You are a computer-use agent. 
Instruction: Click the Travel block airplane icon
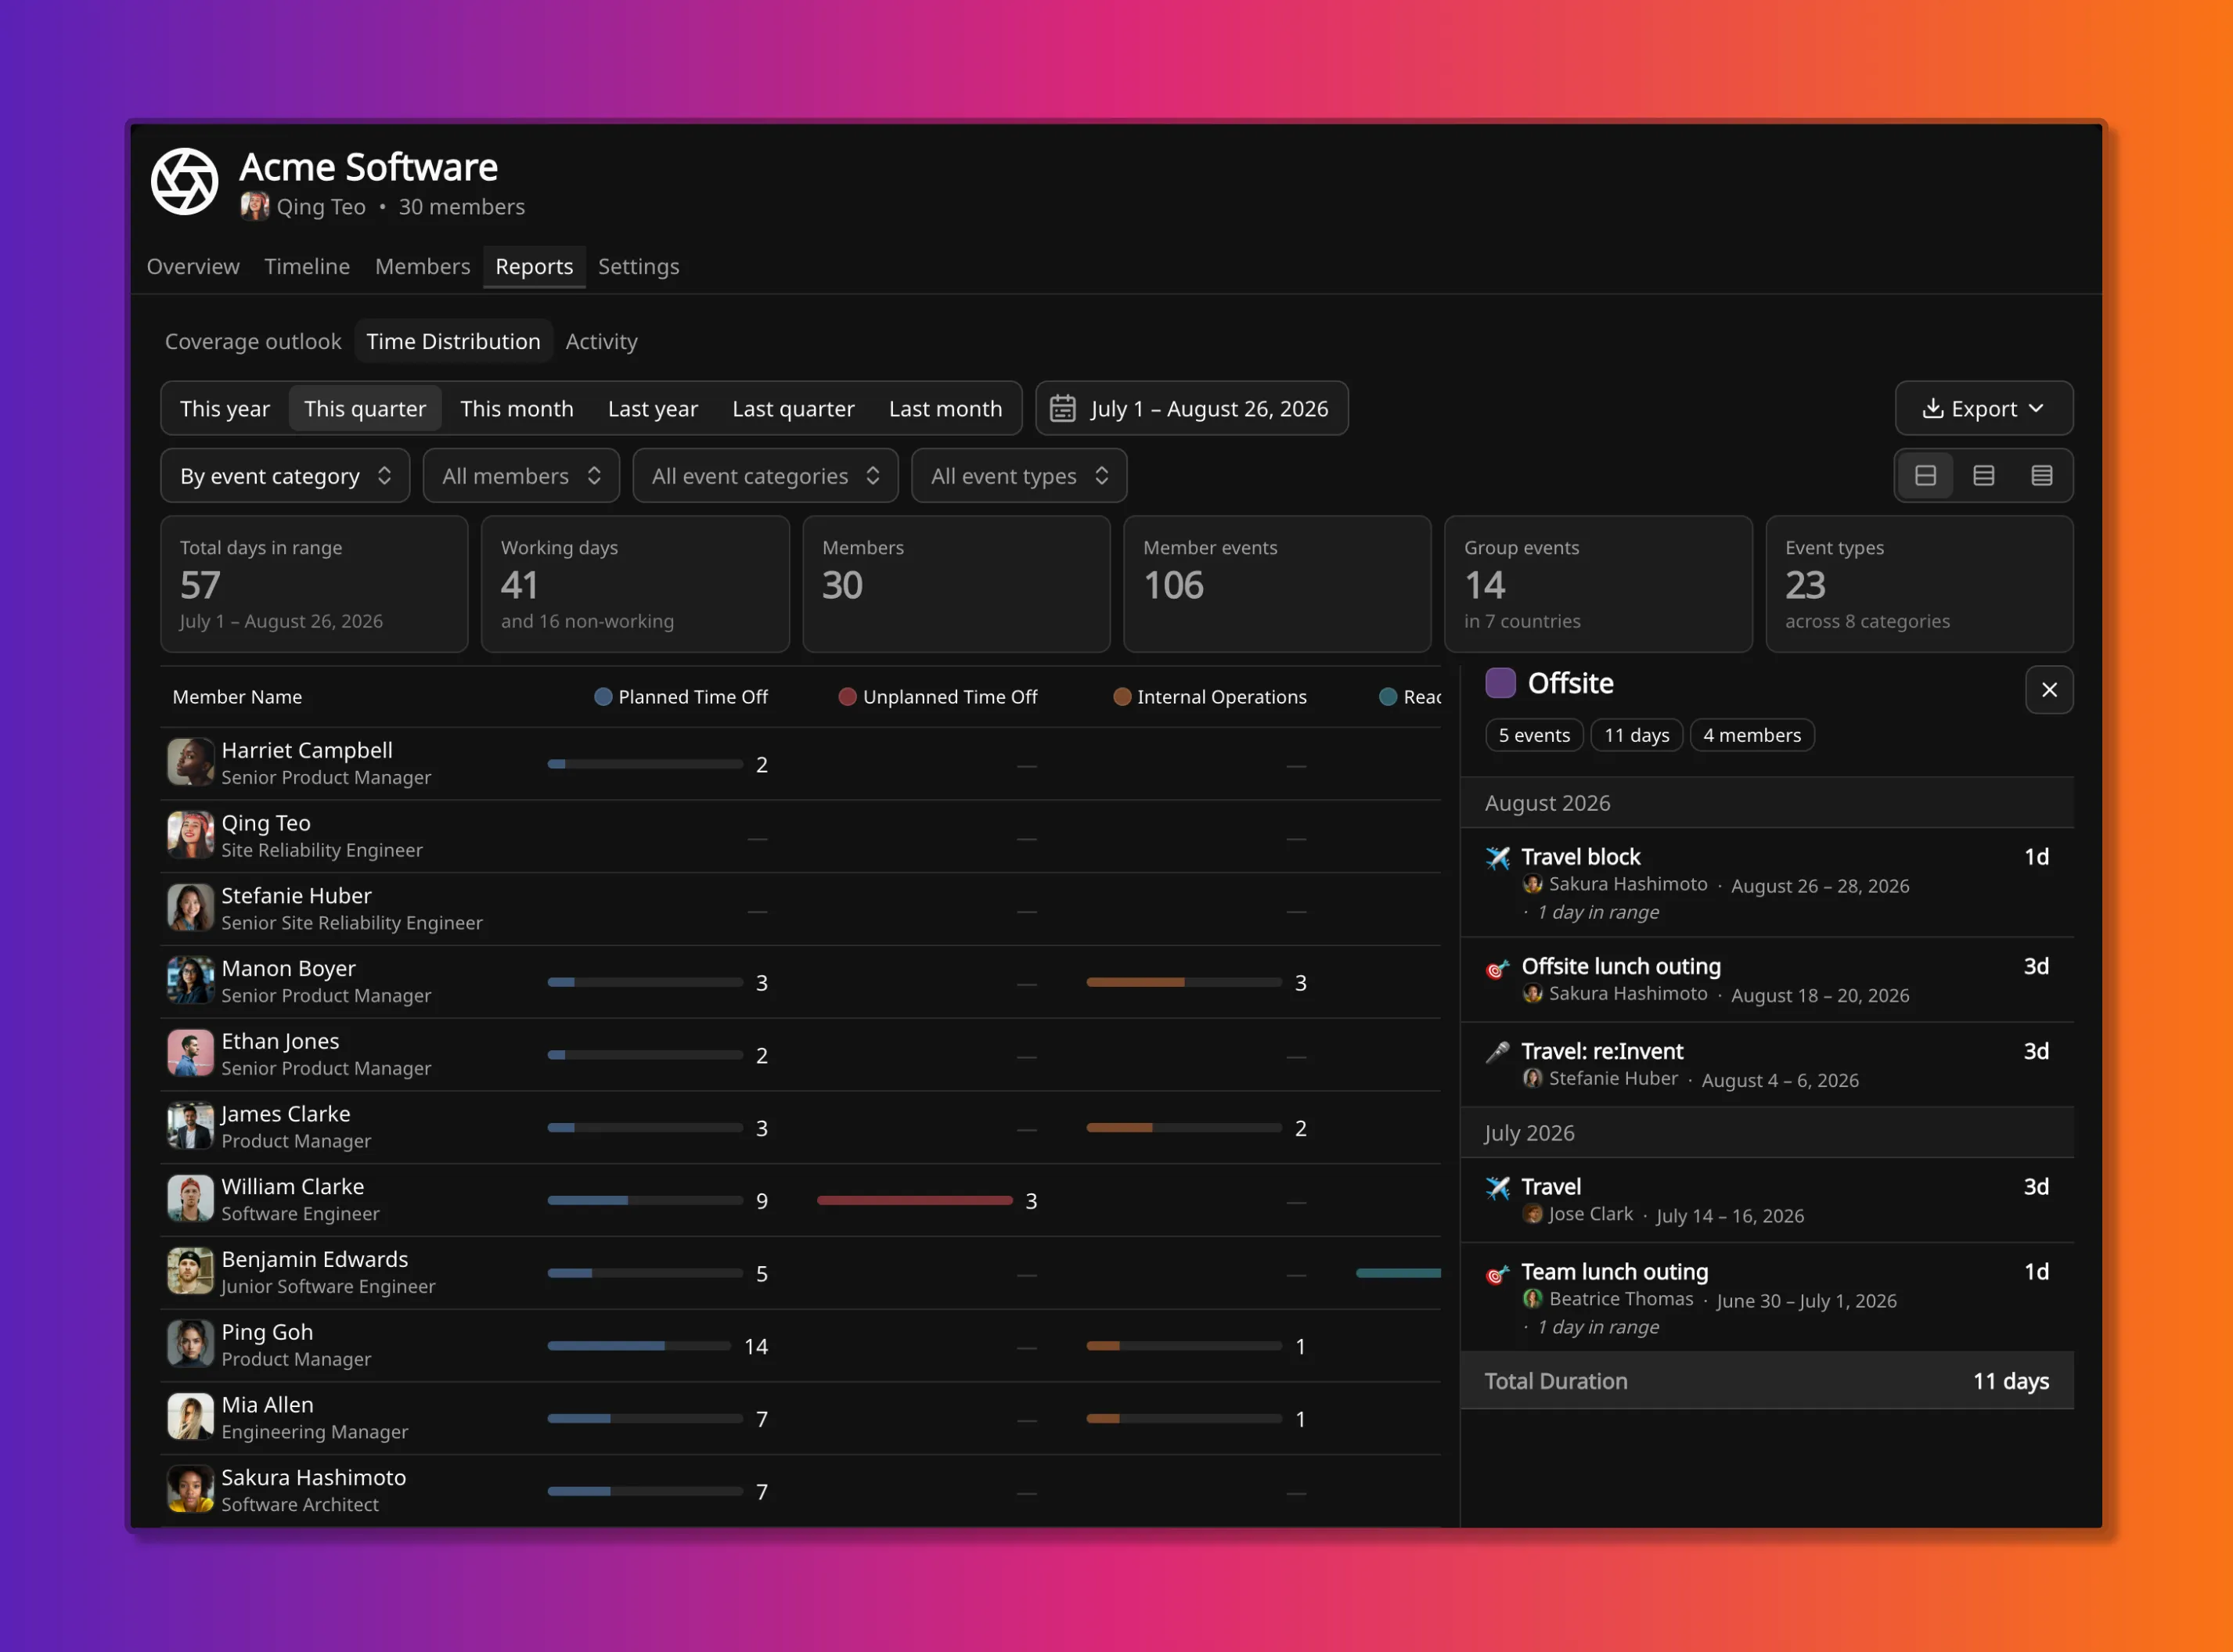[1497, 858]
